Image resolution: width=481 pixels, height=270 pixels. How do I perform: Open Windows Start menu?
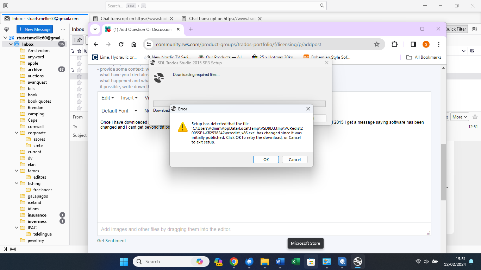pos(124,262)
